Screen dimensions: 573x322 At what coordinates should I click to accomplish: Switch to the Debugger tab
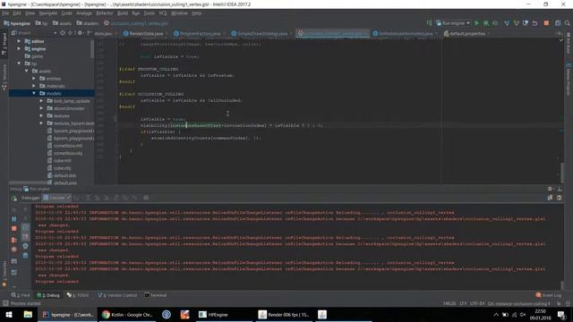coord(30,198)
